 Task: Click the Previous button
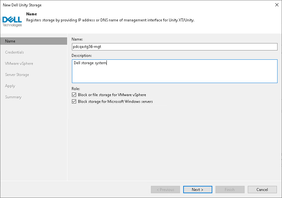click(x=166, y=190)
